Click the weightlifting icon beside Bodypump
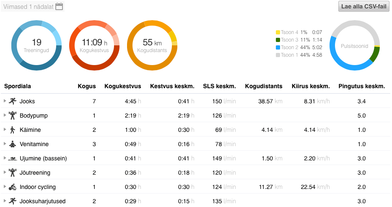 pos(12,115)
